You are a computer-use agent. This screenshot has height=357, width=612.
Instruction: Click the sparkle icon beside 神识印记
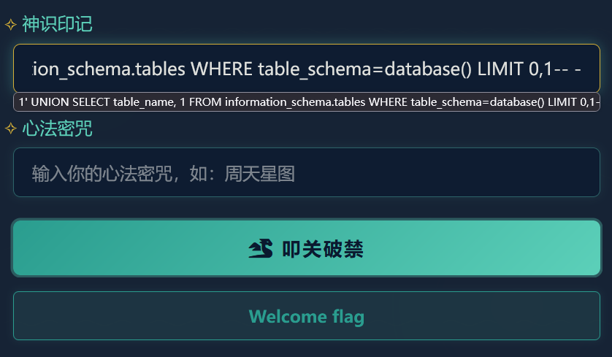11,25
